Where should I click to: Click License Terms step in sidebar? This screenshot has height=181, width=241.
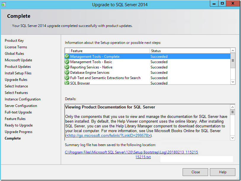[16, 47]
